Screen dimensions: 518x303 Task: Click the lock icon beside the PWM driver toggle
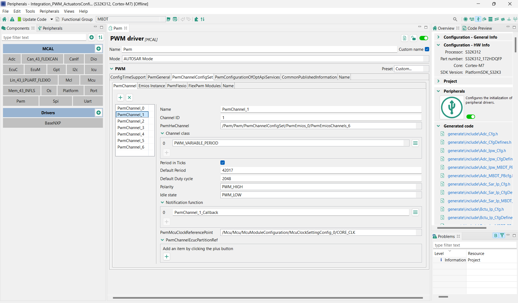[x=413, y=38]
